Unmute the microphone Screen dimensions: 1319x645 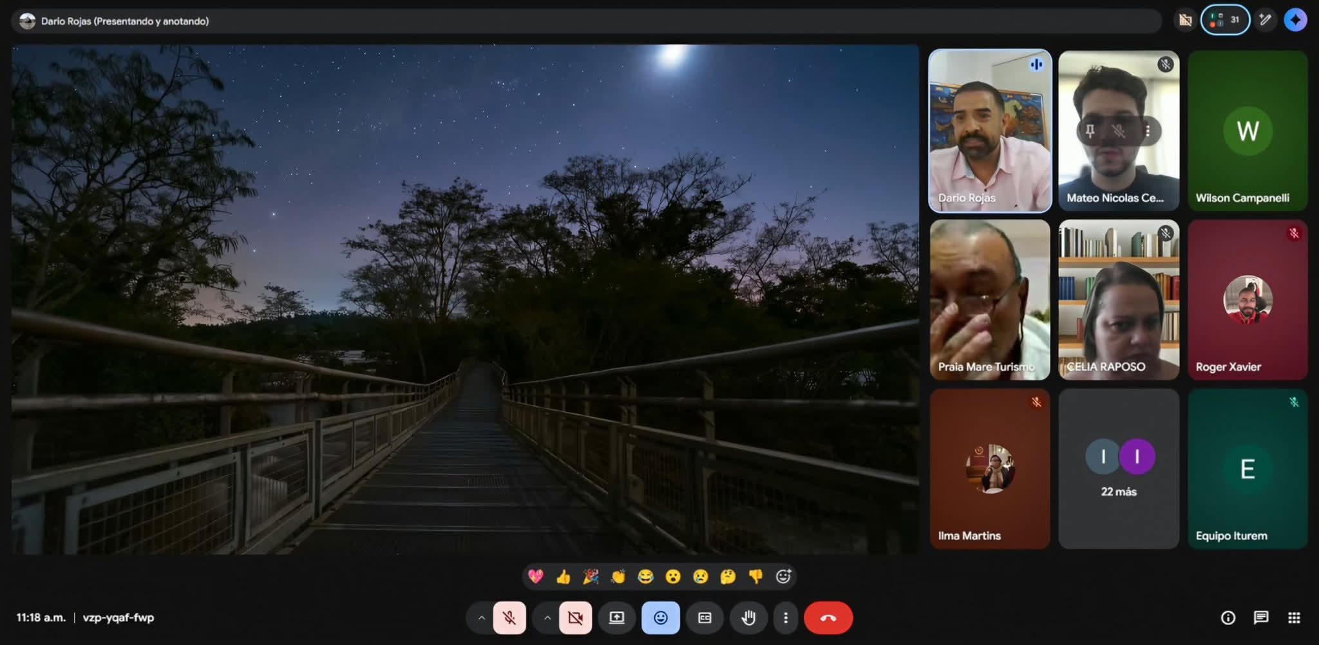coord(509,618)
